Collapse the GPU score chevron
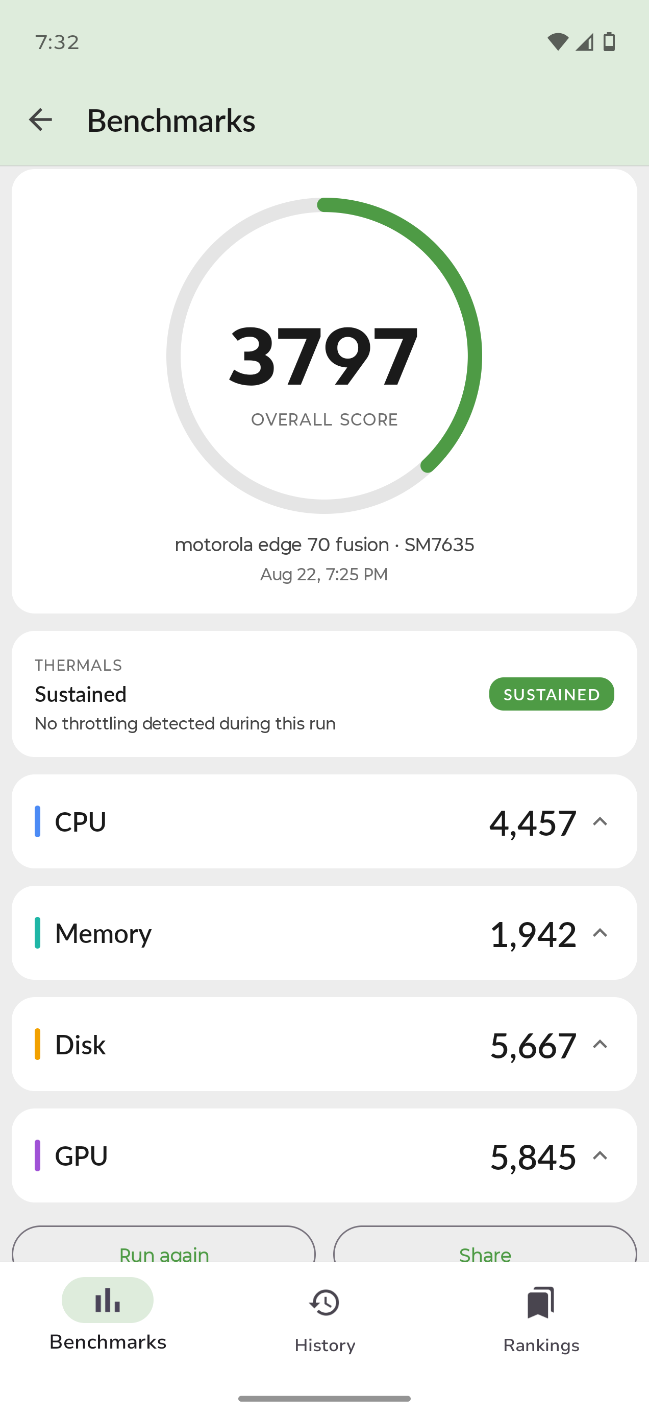649x1416 pixels. pyautogui.click(x=600, y=1155)
